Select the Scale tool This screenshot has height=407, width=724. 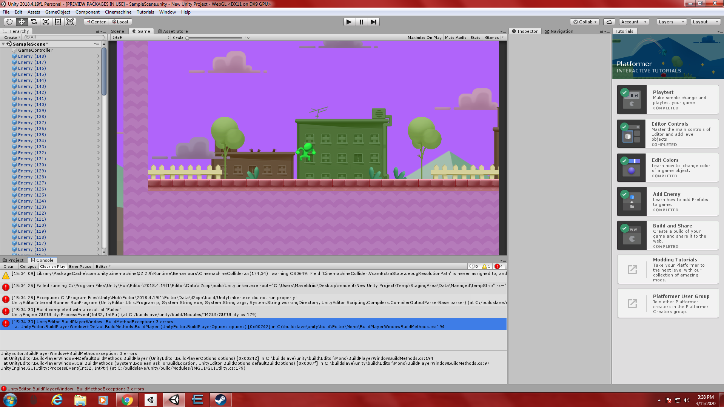(46, 22)
